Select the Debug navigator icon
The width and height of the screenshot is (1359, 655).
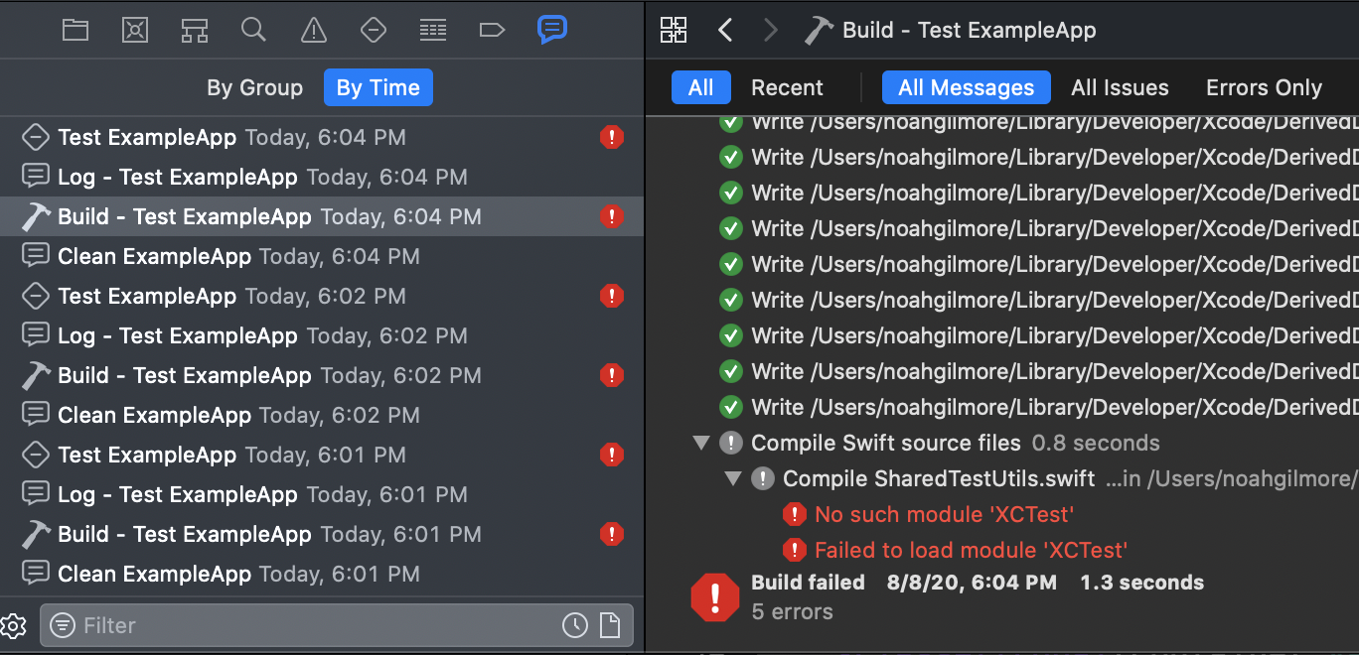pos(433,30)
